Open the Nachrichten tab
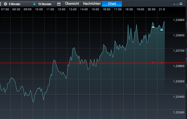 coord(92,4)
